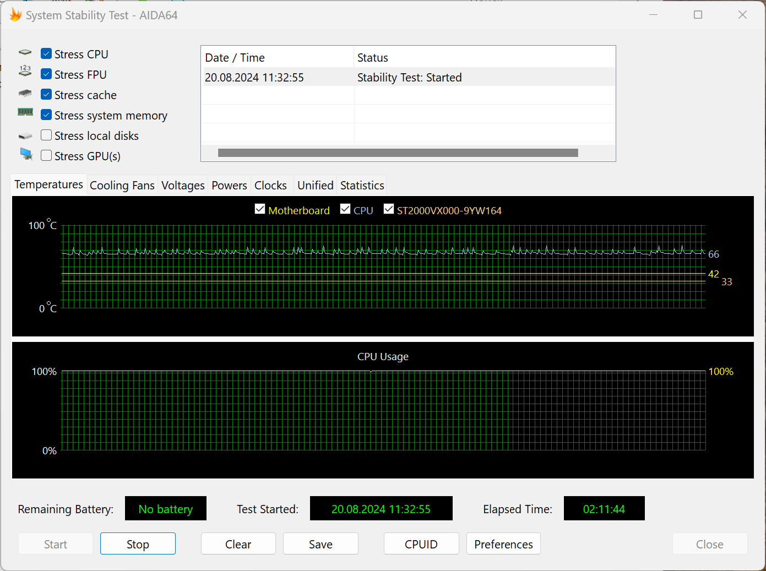Viewport: 766px width, 571px height.
Task: Click the Elapsed Time value 02:11:44
Action: pos(604,509)
